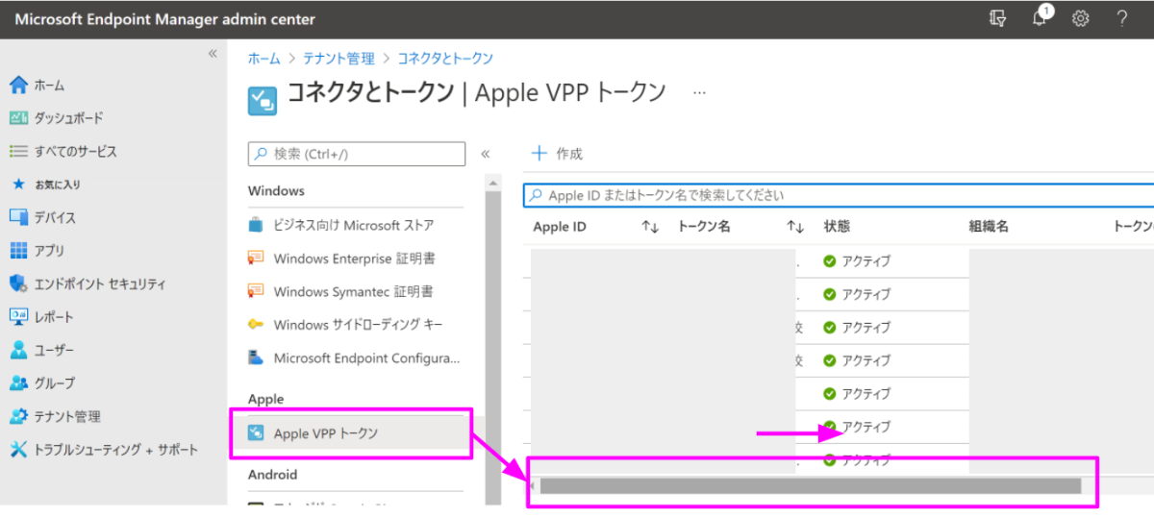Click the Groups people icon
The width and height of the screenshot is (1154, 518).
tap(18, 382)
